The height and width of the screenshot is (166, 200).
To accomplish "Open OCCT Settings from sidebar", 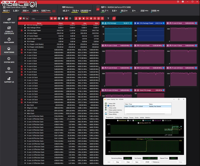I will tap(9, 70).
